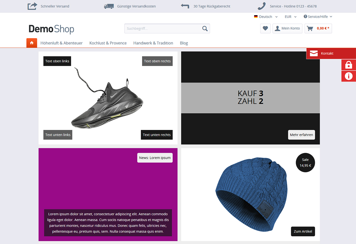Viewport: 356px width, 244px height.
Task: Open the Höhenluft & Abenteuer category
Action: coord(62,43)
